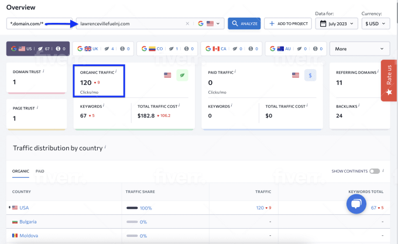Image resolution: width=398 pixels, height=244 pixels.
Task: Click the Keywords Total column header
Action: click(366, 192)
